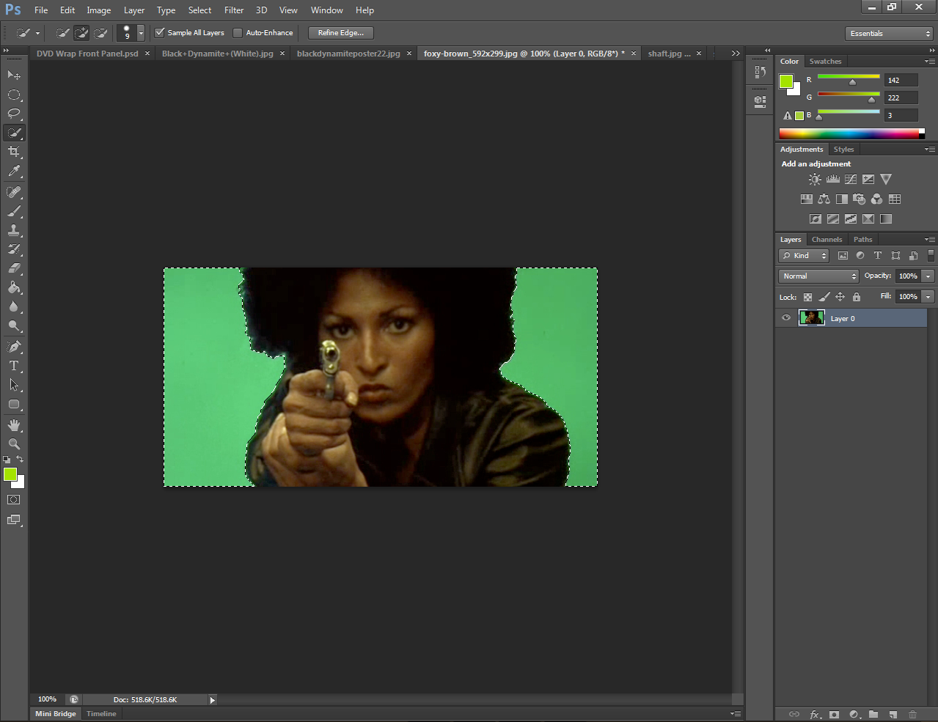Toggle lock transparent pixels
The width and height of the screenshot is (938, 722).
point(807,297)
